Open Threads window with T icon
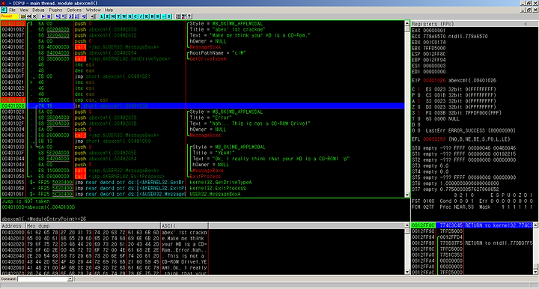The height and width of the screenshot is (289, 539). click(x=118, y=16)
